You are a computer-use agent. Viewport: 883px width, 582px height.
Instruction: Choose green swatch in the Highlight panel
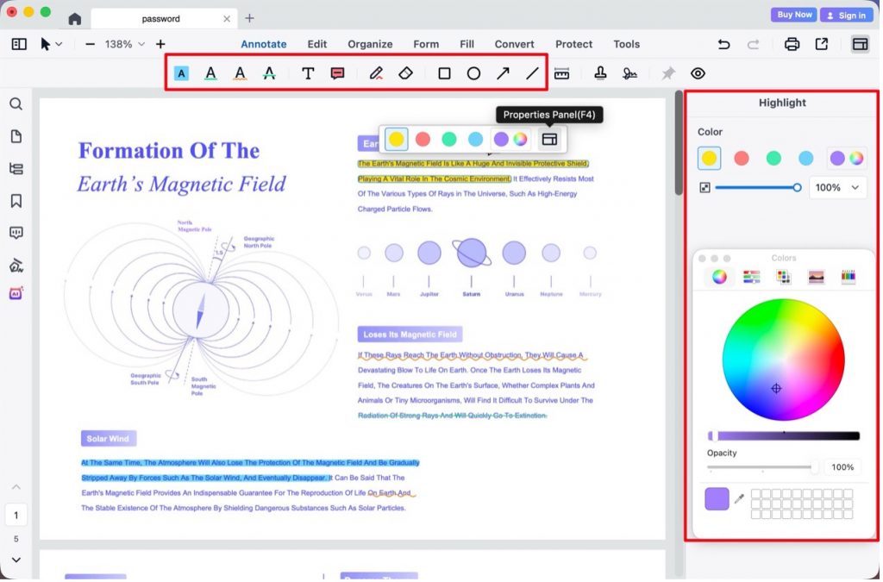point(773,158)
